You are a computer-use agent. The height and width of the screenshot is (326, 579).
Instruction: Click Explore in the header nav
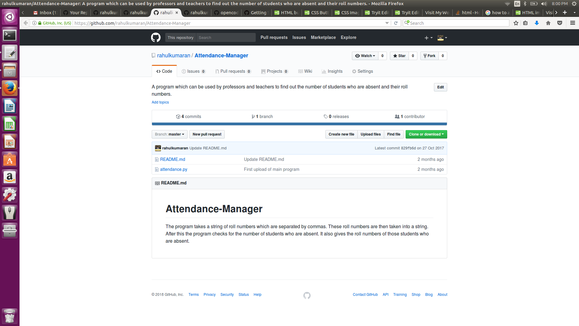pos(349,37)
